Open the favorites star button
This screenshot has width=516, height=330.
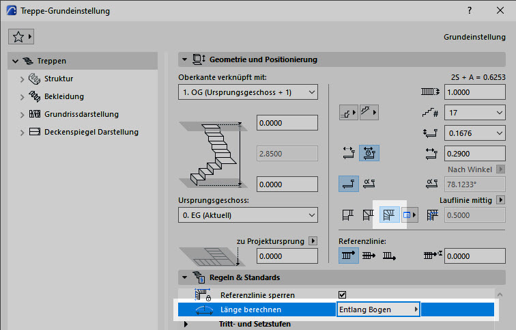click(21, 37)
